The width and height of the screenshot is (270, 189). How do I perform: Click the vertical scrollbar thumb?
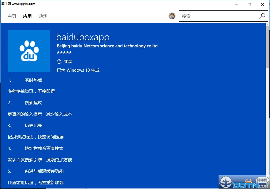[x=267, y=48]
